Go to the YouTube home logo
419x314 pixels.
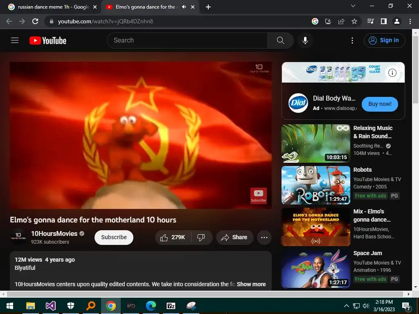click(x=48, y=40)
